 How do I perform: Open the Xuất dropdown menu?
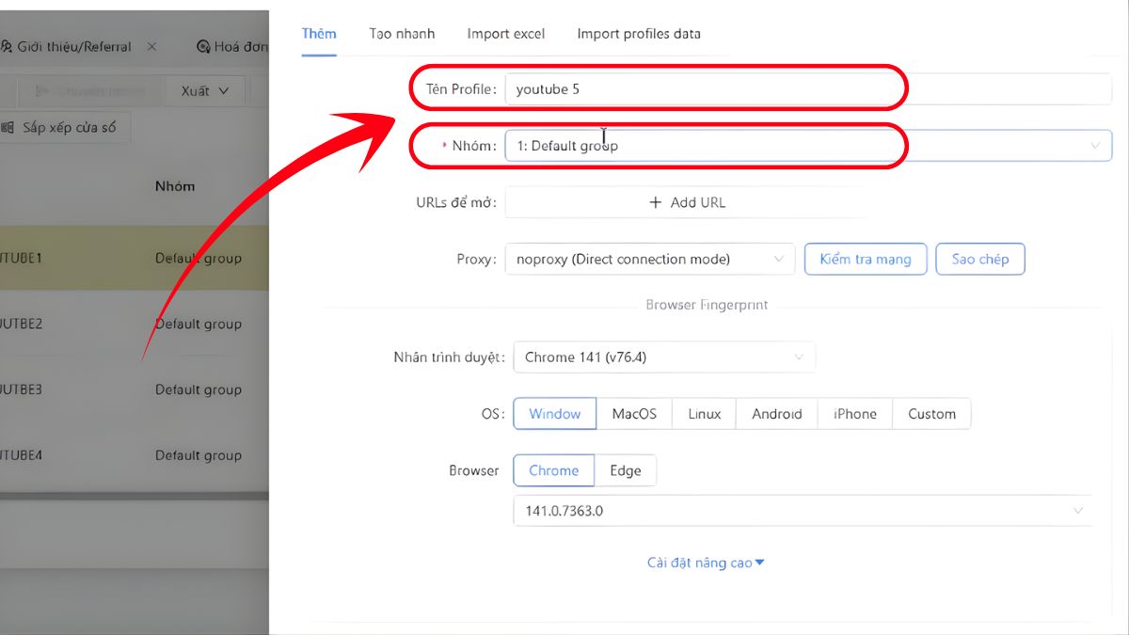tap(205, 91)
